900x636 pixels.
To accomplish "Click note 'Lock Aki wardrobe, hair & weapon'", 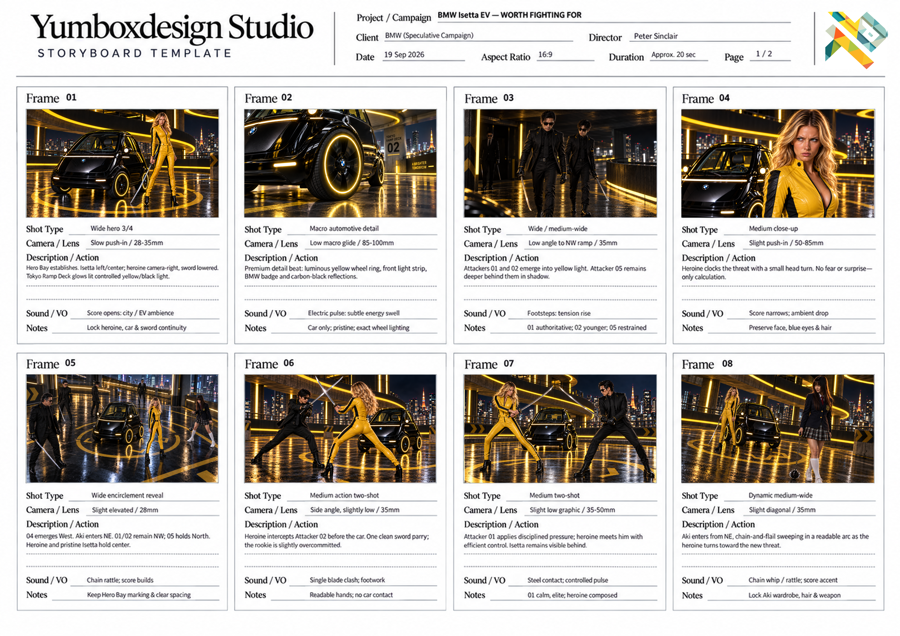I will (795, 595).
